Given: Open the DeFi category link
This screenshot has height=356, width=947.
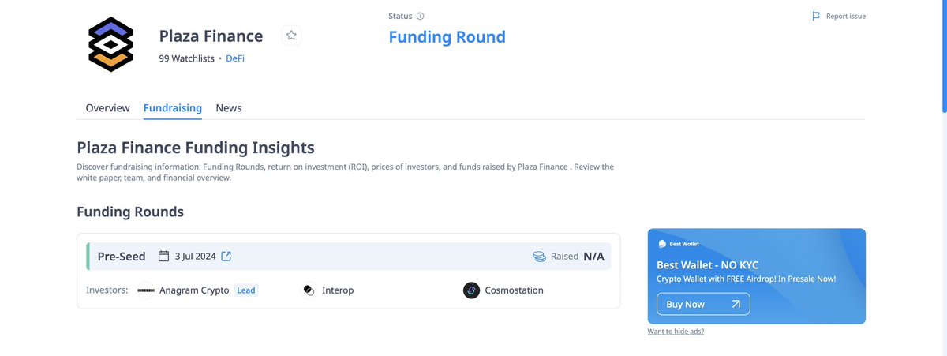Looking at the screenshot, I should 235,58.
